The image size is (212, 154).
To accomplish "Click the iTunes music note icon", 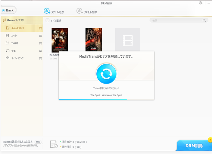I will [4, 20].
